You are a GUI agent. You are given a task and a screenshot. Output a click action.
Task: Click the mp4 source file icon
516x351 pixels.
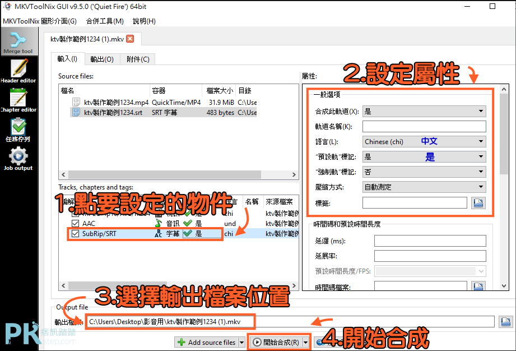pos(76,102)
